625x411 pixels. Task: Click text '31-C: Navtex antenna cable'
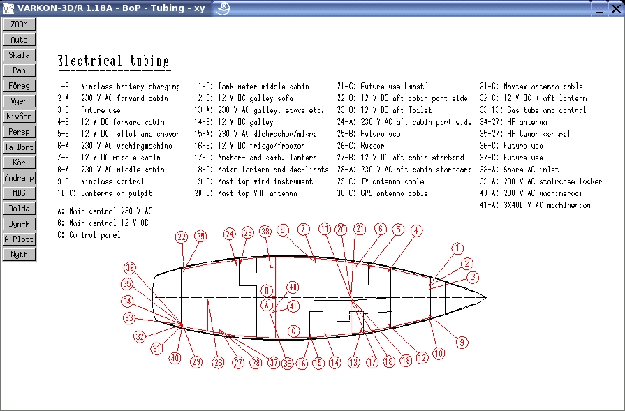click(x=531, y=87)
